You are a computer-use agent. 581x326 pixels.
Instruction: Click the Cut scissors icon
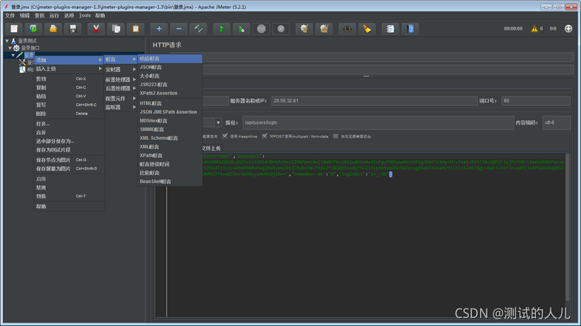(x=96, y=29)
